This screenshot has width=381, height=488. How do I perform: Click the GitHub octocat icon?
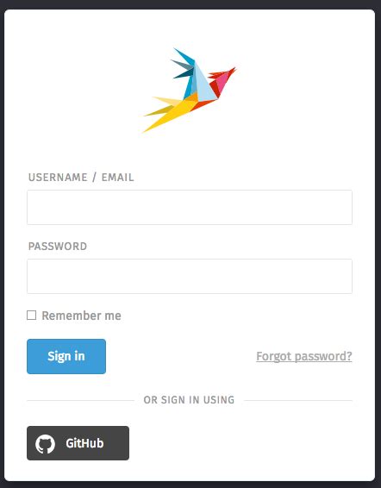pos(45,443)
